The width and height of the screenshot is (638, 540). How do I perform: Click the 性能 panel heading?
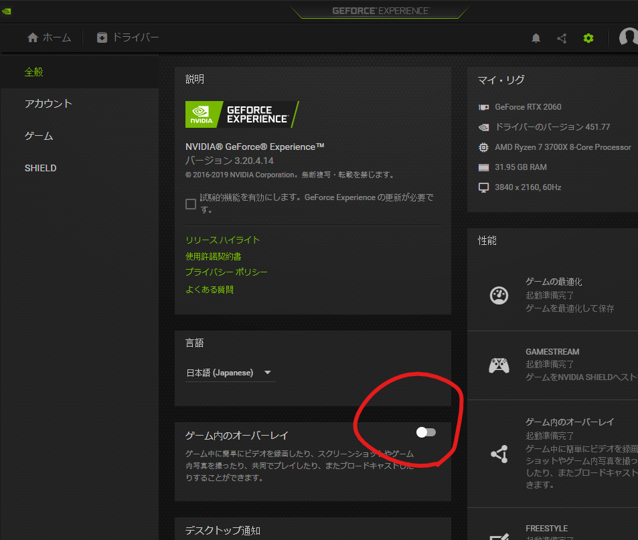click(x=487, y=241)
